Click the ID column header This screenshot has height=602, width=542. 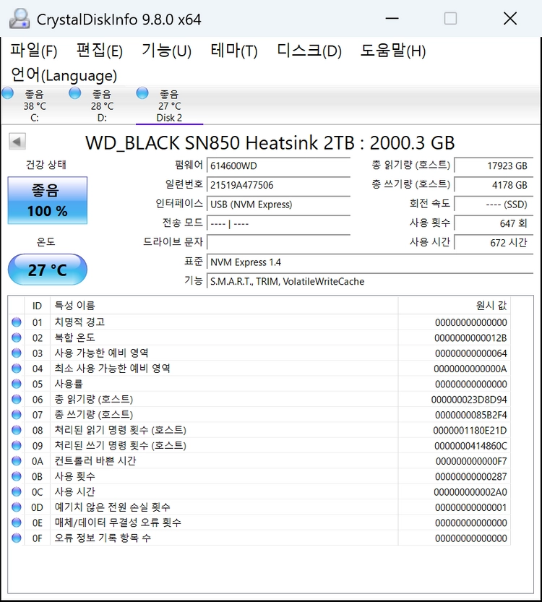(38, 306)
